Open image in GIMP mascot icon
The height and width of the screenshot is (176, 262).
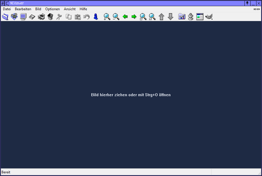[209, 17]
